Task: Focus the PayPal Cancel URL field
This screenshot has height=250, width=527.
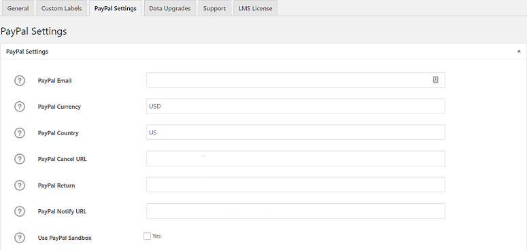Action: [296, 158]
